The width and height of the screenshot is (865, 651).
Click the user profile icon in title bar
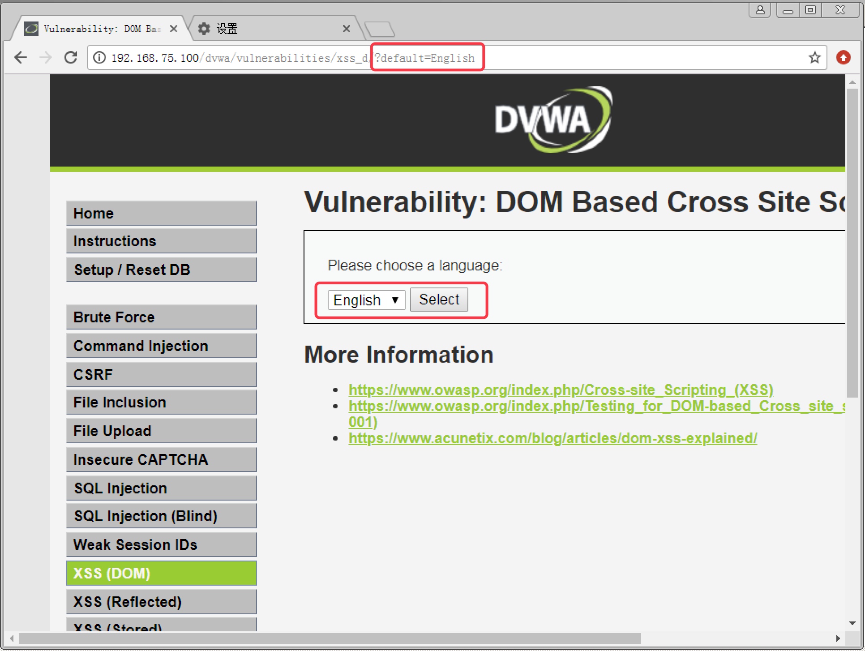(760, 10)
